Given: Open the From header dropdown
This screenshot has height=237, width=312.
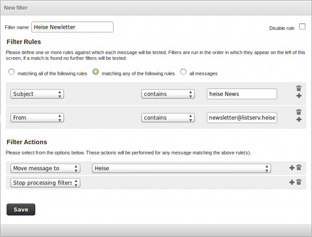Looking at the screenshot, I should tap(37, 118).
